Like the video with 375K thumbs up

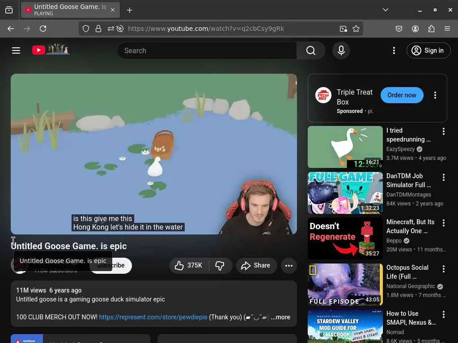pyautogui.click(x=189, y=265)
